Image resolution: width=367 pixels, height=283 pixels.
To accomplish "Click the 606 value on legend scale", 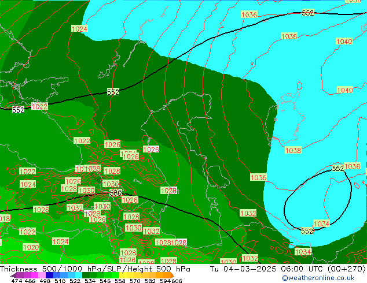I will [x=177, y=281].
